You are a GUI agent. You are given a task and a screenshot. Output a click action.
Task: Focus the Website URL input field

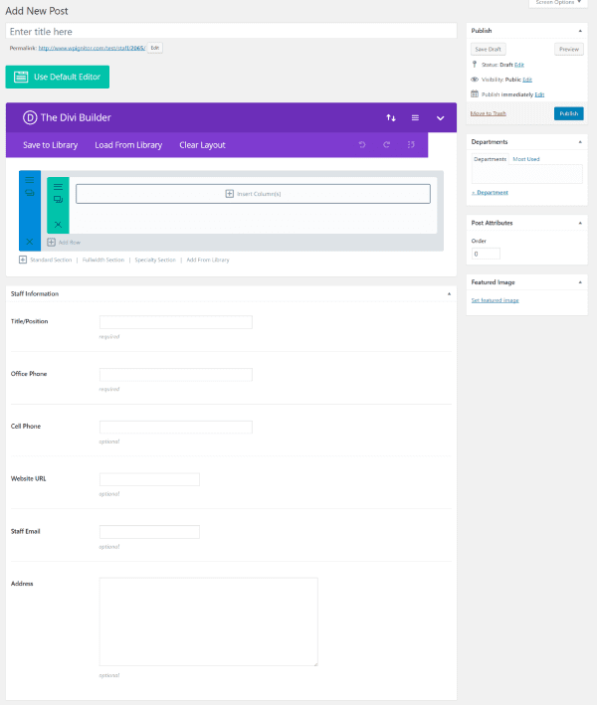pyautogui.click(x=149, y=479)
